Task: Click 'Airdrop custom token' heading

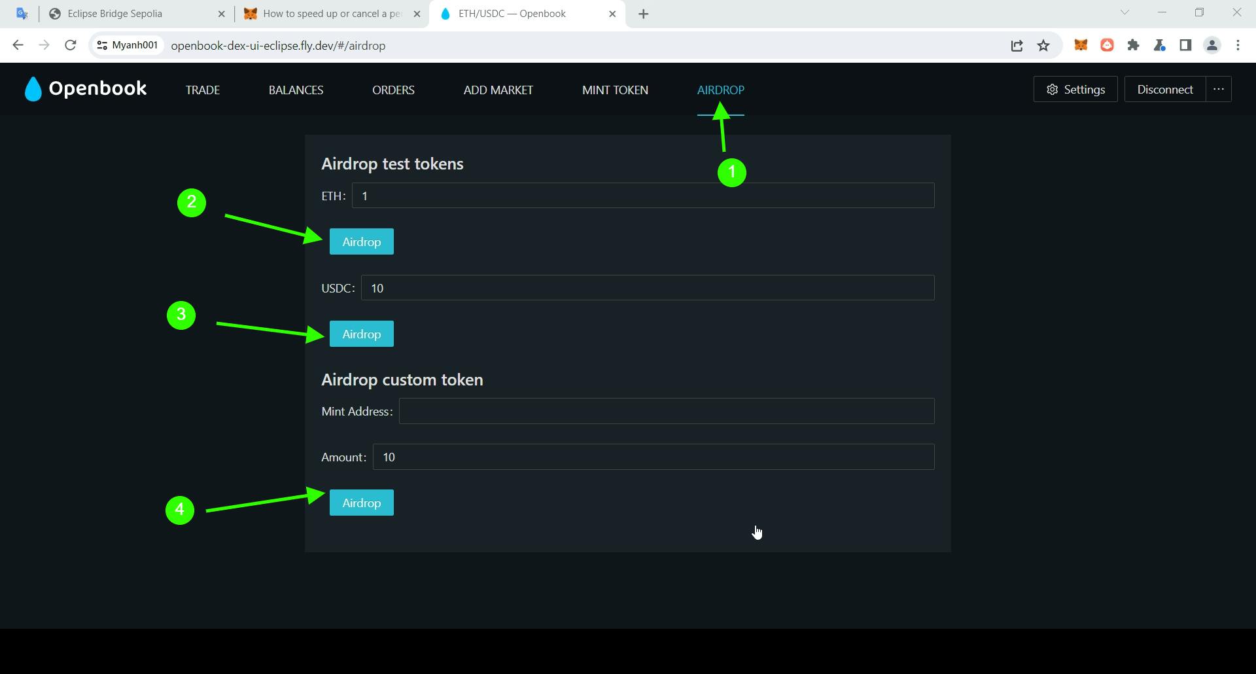Action: tap(402, 380)
